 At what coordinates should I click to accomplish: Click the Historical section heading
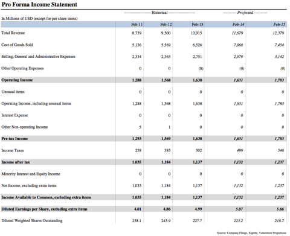(x=159, y=13)
